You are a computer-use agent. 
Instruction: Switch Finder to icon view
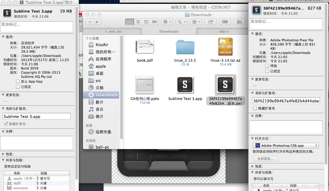coord(130,22)
